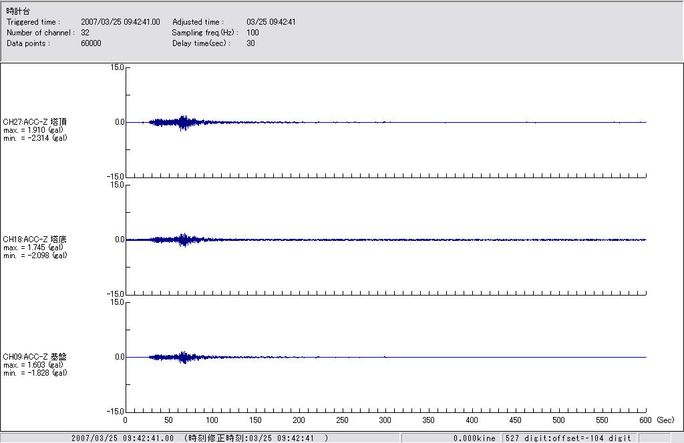Image resolution: width=684 pixels, height=443 pixels.
Task: Select the Data points value 60000
Action: coord(90,43)
